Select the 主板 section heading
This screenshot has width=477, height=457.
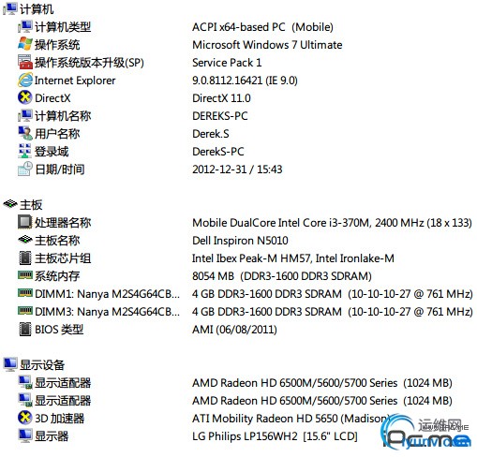point(31,205)
